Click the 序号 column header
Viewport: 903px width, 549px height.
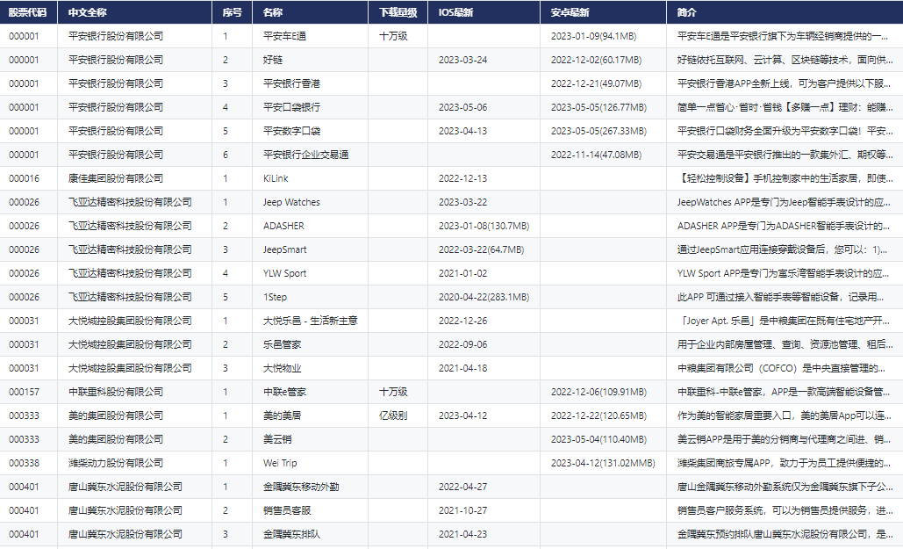point(232,12)
